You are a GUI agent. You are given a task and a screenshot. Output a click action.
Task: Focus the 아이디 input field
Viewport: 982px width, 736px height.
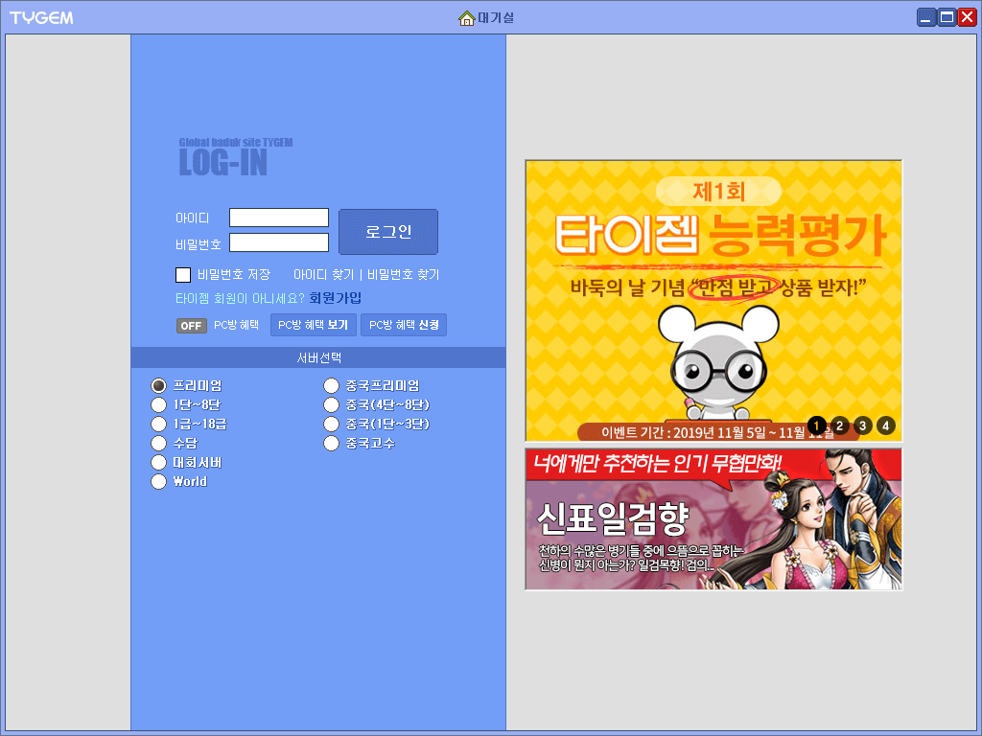point(279,218)
